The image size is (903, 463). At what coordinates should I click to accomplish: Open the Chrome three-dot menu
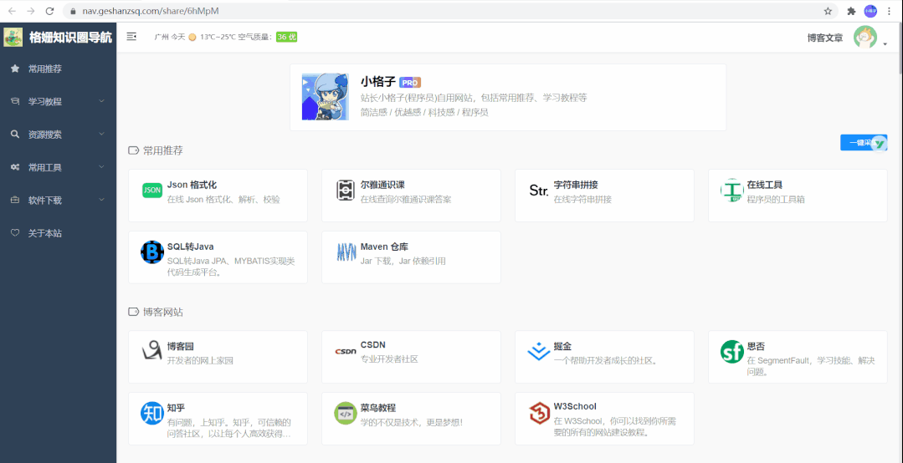point(889,11)
